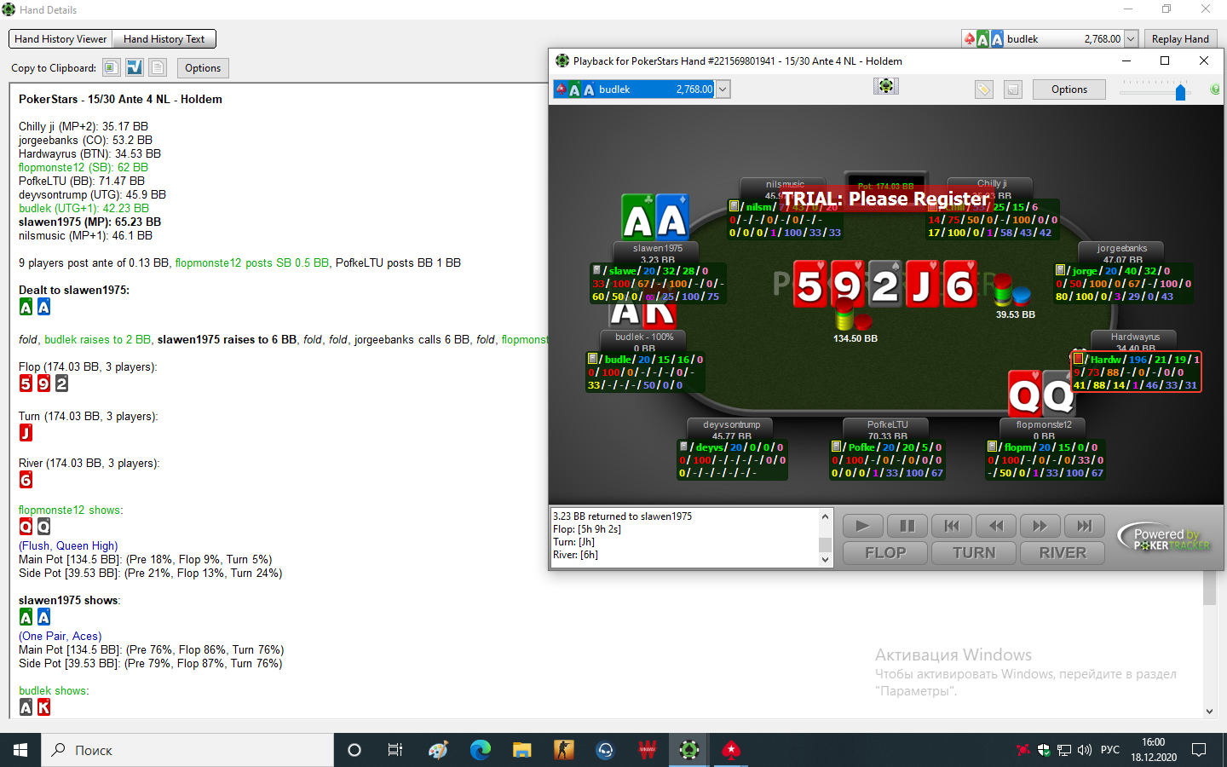The image size is (1227, 767).
Task: Click note icon in PofkeLTU HUD
Action: [836, 447]
